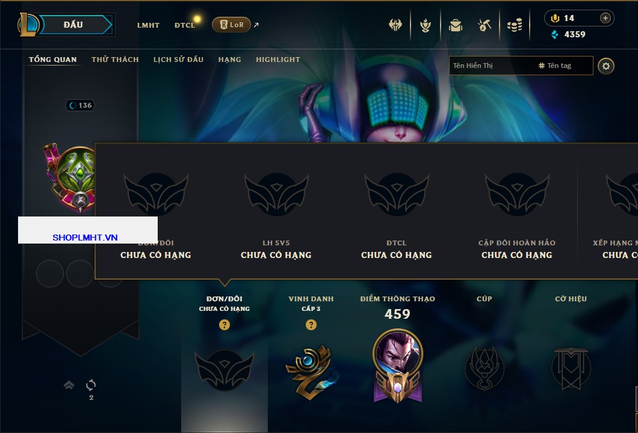This screenshot has height=433, width=638.
Task: Click the refresh arrows icon with number 2
Action: (91, 385)
